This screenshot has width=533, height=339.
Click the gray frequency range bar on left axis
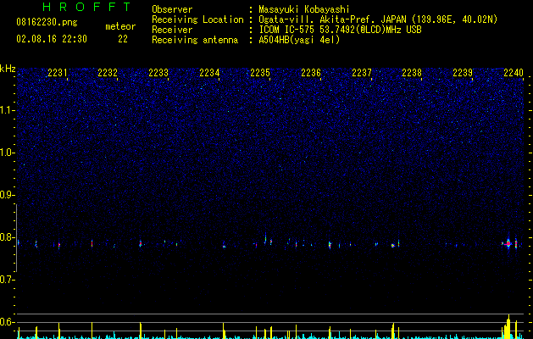click(x=16, y=238)
